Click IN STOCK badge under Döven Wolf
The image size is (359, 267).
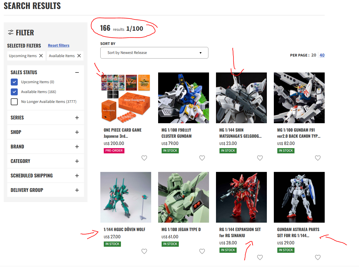click(x=112, y=244)
